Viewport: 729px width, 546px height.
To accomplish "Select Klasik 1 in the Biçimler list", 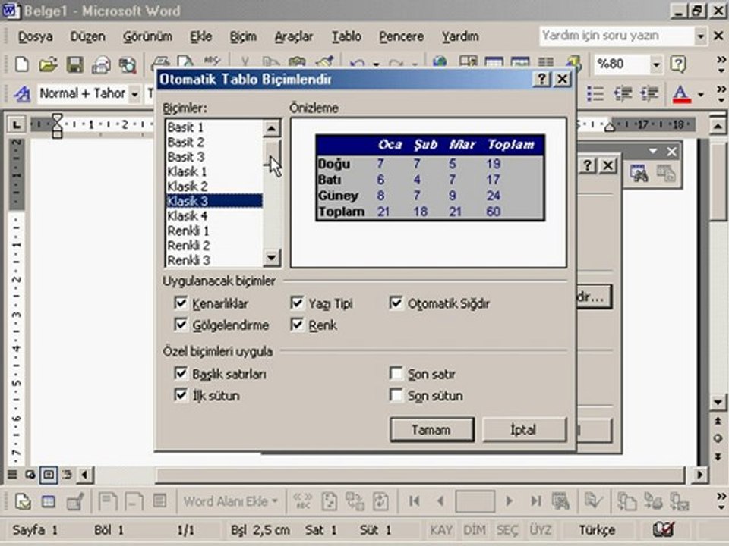I will [x=214, y=172].
